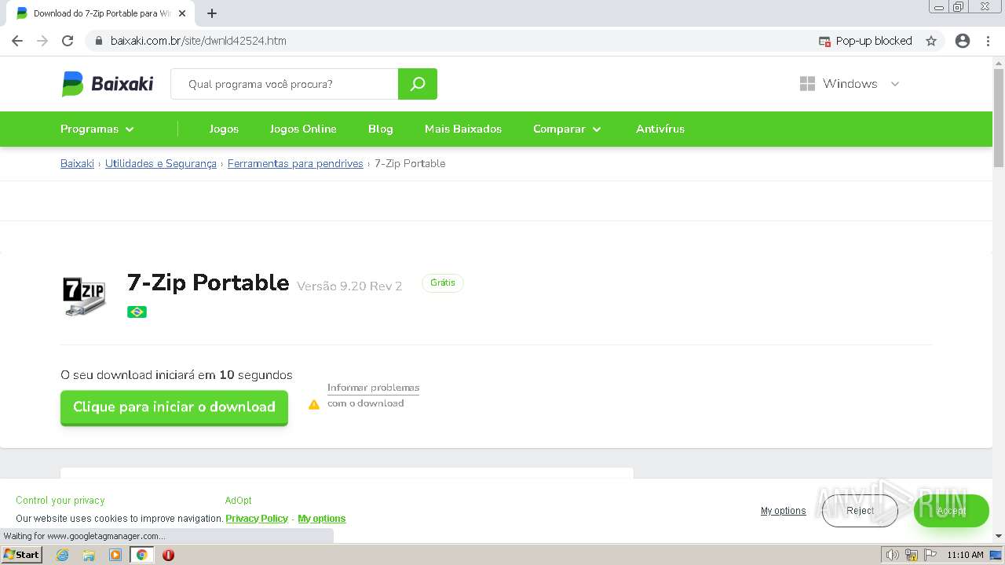Follow Utilidades e Segurança breadcrumb
Screen dimensions: 1005x565
tap(161, 163)
